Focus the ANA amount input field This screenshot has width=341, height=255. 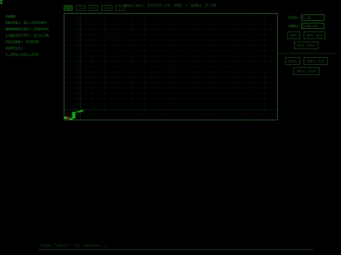pos(313,26)
